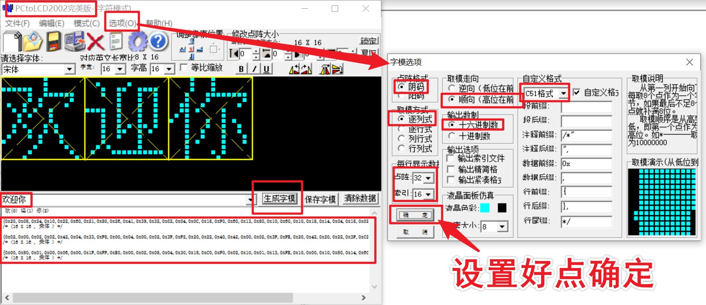Screen dimensions: 706x305
Task: Click the vertical mirror flip icon
Action: 337,68
